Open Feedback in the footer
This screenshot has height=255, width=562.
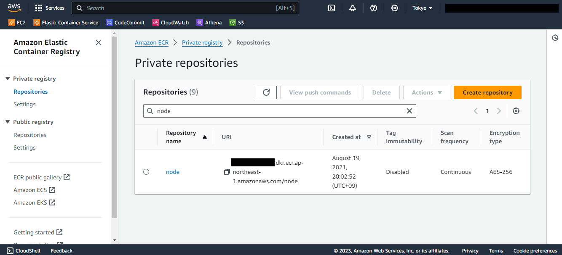tap(62, 251)
